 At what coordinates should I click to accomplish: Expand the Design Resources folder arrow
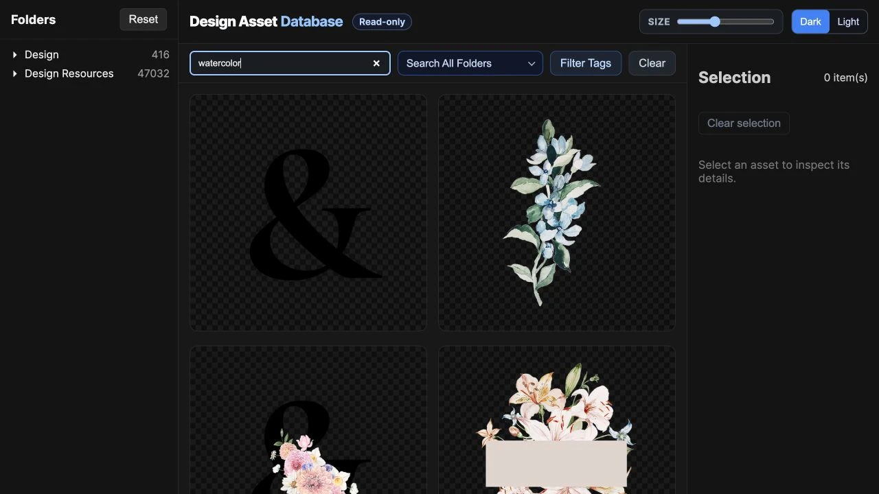15,73
